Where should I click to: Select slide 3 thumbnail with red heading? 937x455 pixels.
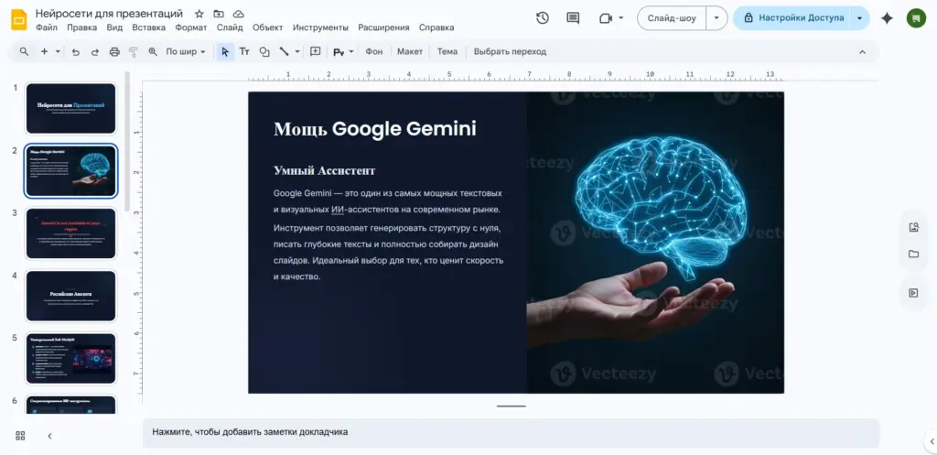70,233
